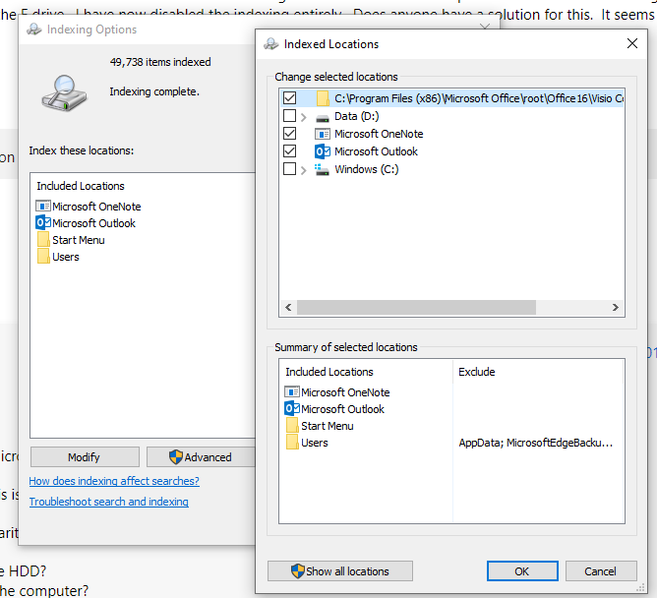Image resolution: width=657 pixels, height=598 pixels.
Task: Check the C:\Program Files (x86) Visio location checkbox
Action: [x=289, y=98]
